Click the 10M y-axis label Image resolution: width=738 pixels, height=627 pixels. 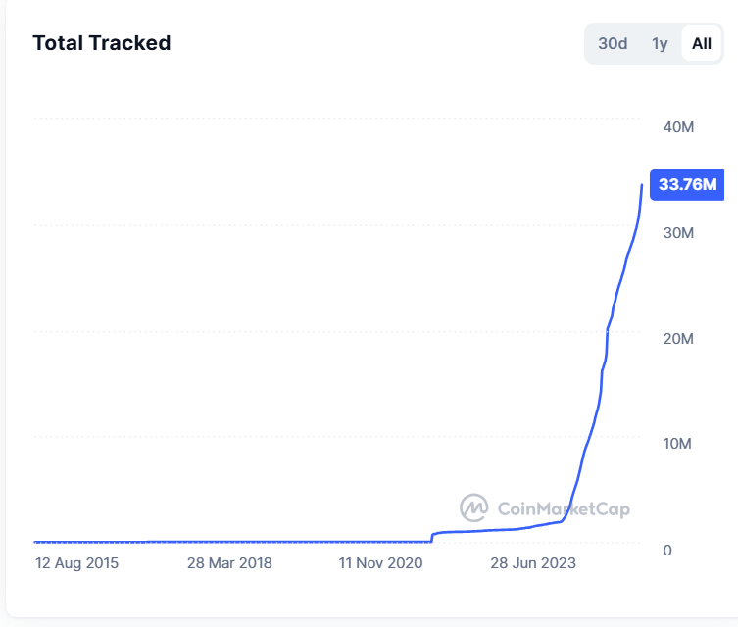click(x=678, y=445)
